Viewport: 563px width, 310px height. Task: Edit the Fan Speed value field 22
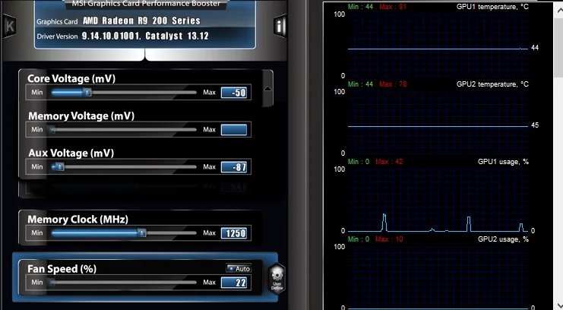[234, 283]
